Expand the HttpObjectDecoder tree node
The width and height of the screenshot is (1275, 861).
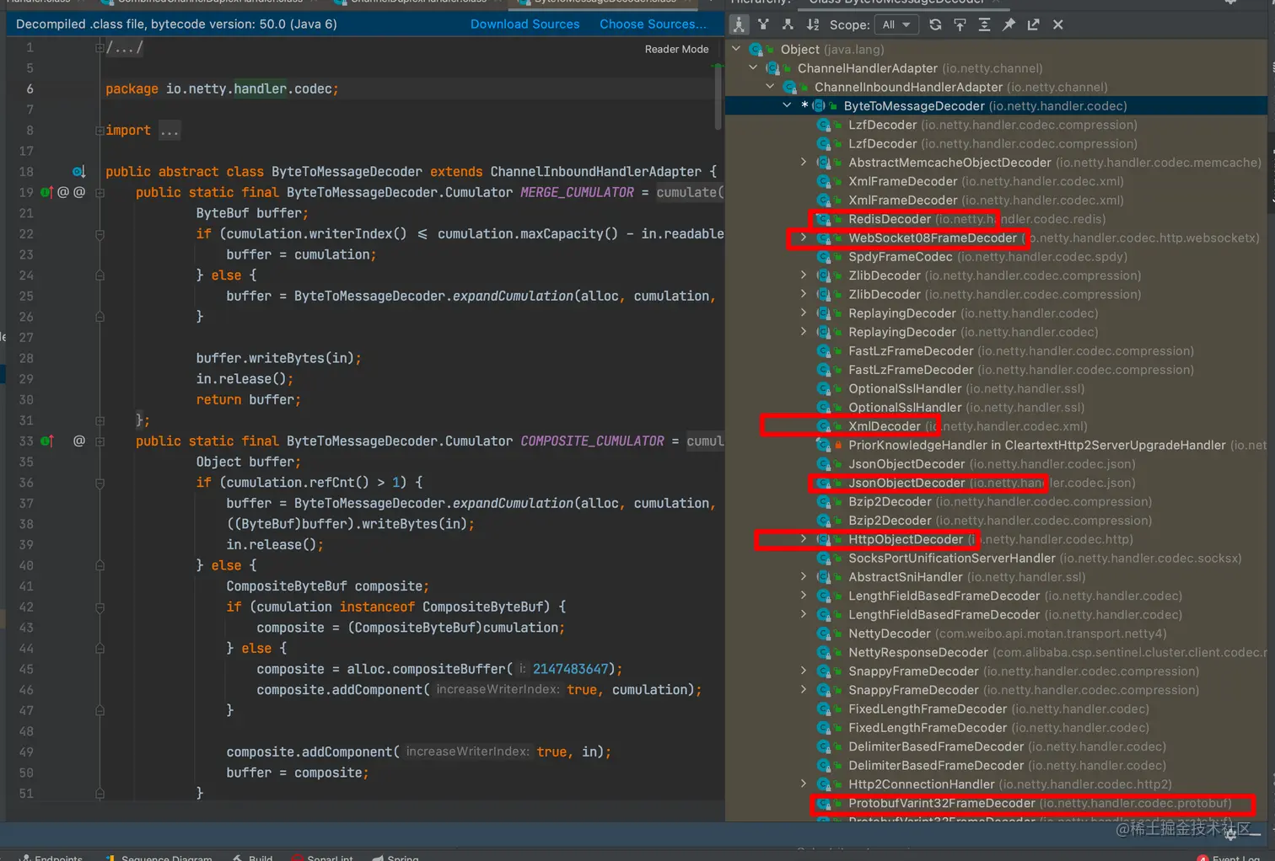click(x=804, y=539)
